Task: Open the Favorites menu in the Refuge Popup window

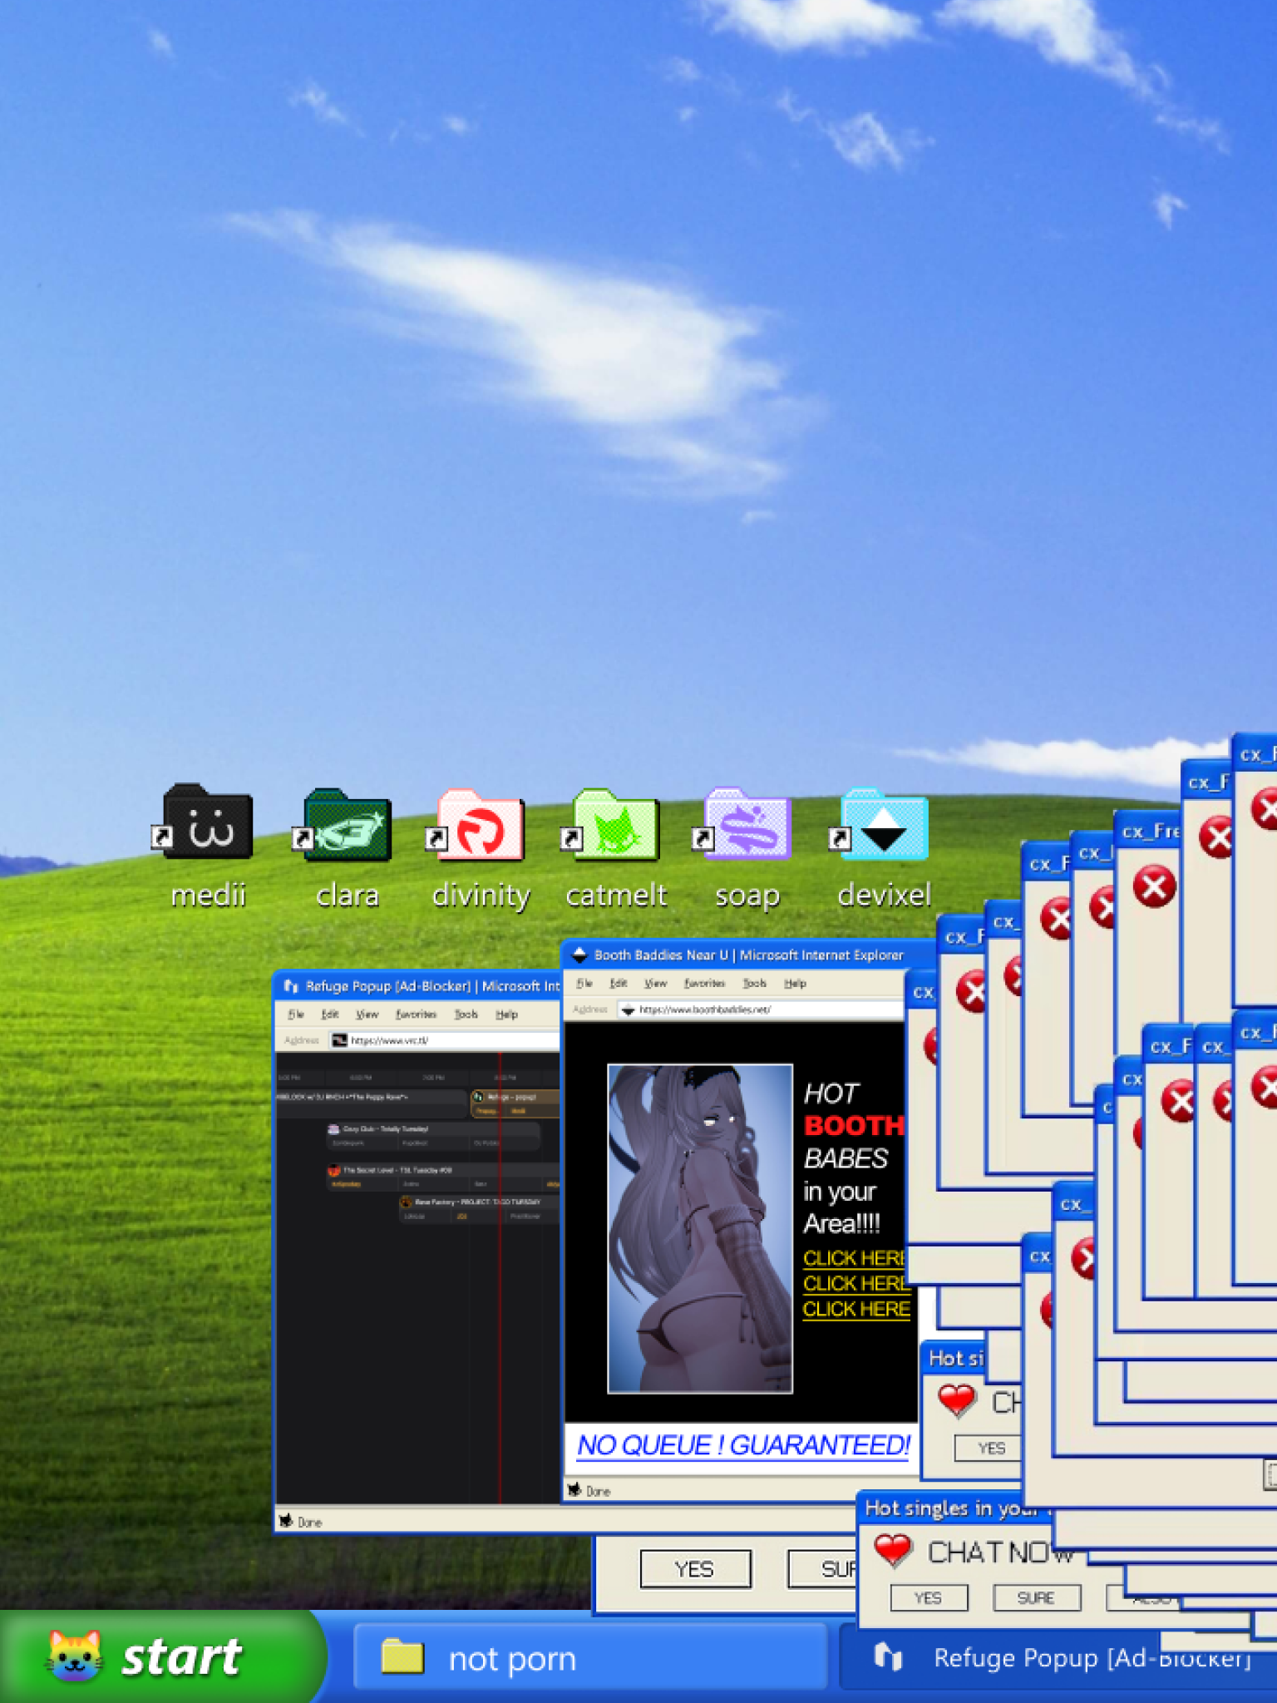Action: (416, 1014)
